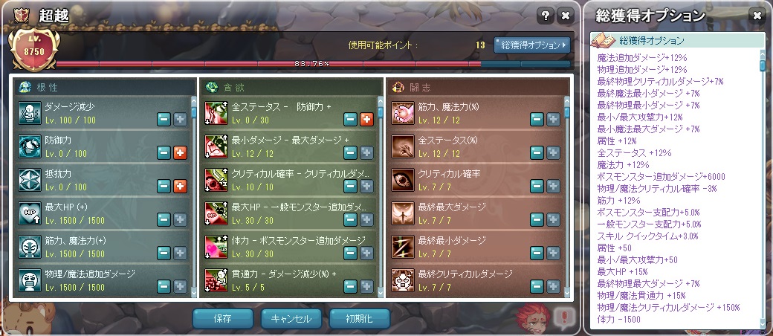Increase 防御力 level with orange plus
This screenshot has height=336, width=773.
(180, 153)
